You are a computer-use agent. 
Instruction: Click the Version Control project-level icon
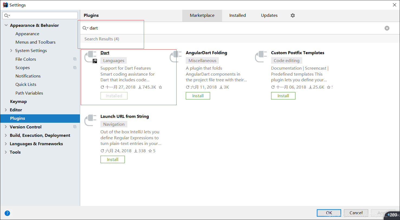click(75, 127)
